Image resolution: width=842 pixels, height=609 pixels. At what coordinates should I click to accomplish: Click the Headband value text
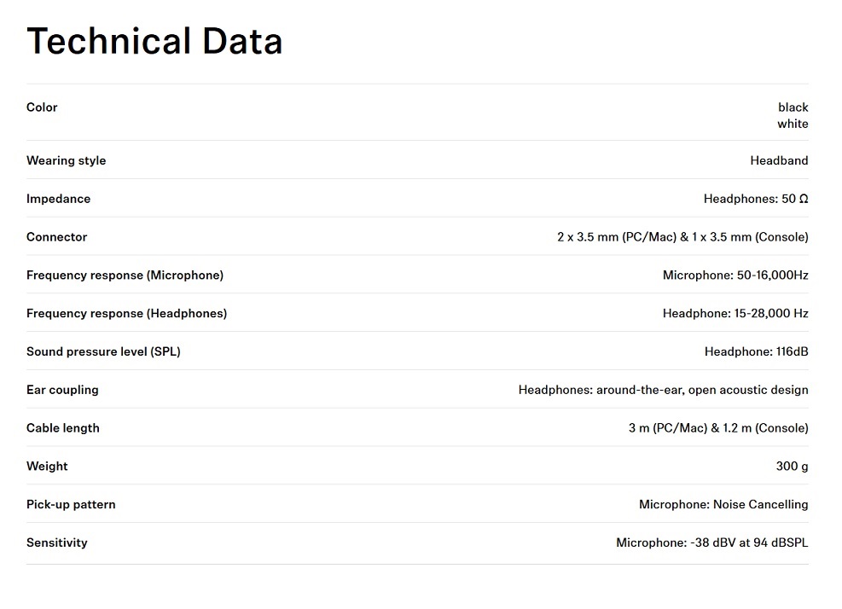pos(779,160)
